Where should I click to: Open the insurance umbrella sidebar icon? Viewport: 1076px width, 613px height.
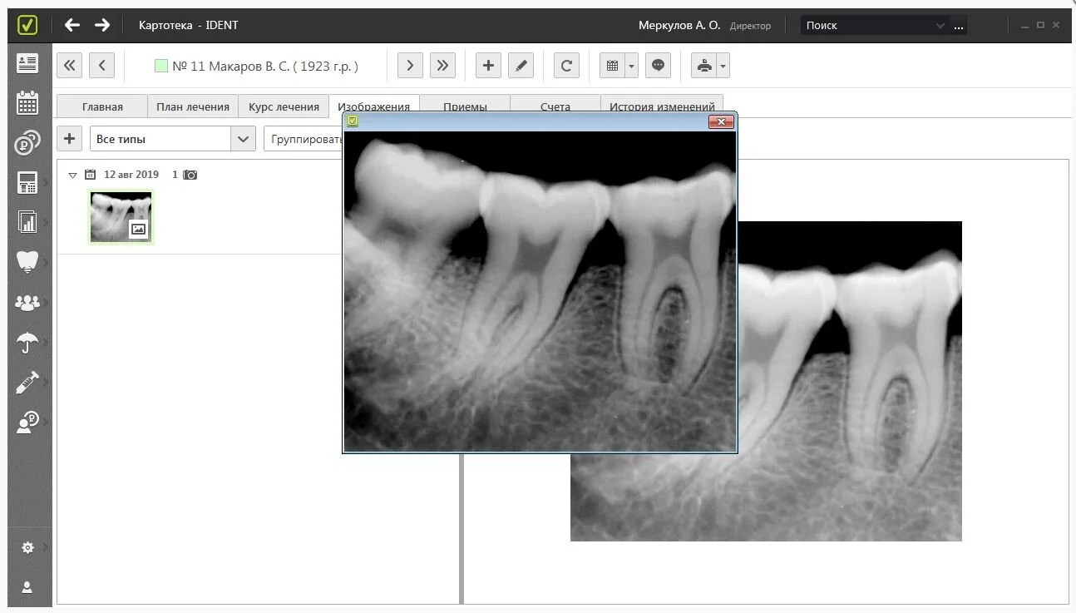click(x=27, y=342)
